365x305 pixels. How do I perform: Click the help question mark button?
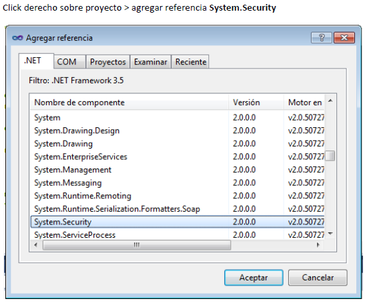pyautogui.click(x=322, y=38)
